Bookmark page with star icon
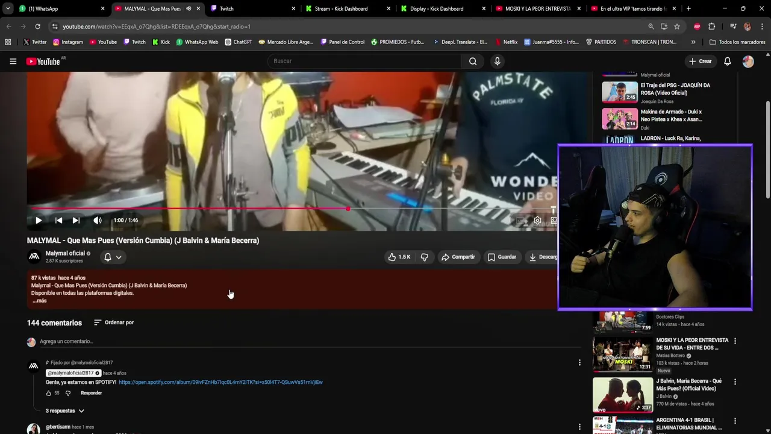Viewport: 771px width, 434px height. coord(677,27)
